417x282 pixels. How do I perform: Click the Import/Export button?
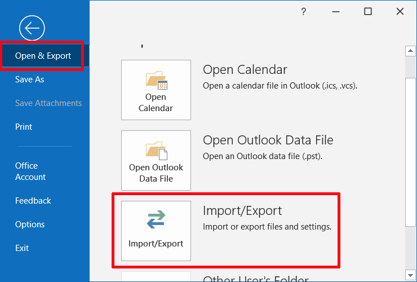(x=156, y=231)
